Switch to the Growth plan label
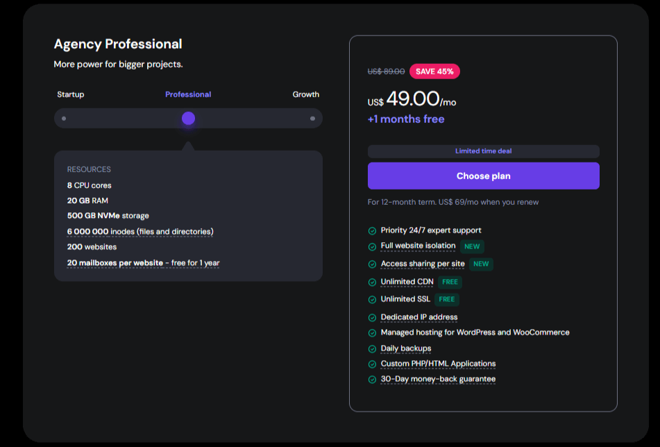 (305, 94)
